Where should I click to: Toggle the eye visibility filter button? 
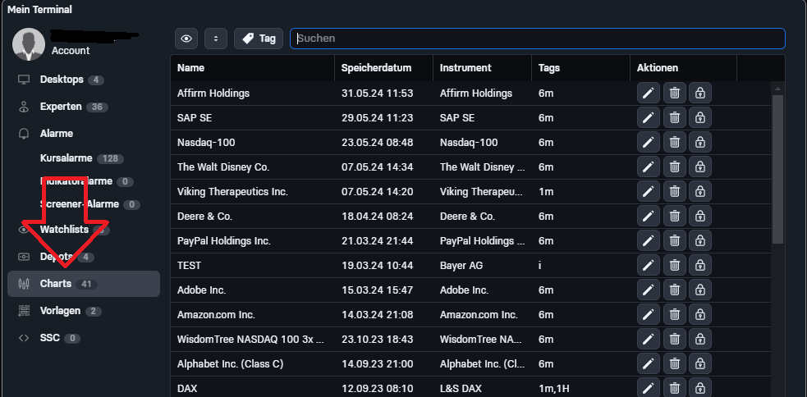pos(186,39)
